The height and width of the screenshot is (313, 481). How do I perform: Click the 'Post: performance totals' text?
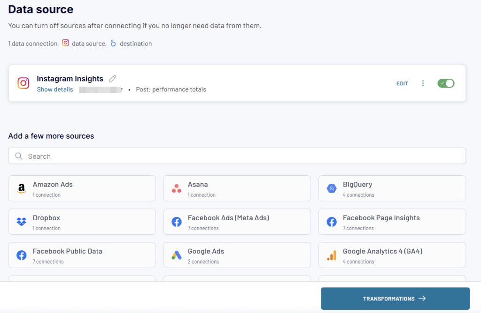tap(171, 89)
